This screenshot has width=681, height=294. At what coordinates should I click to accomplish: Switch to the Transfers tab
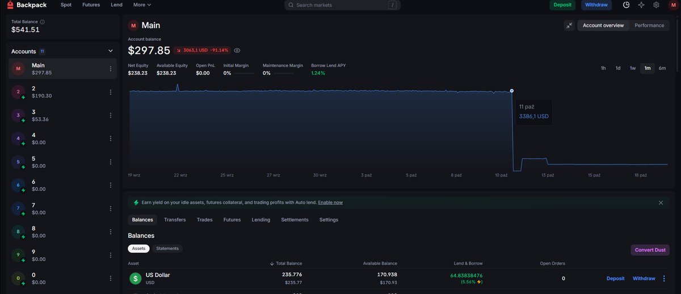(x=175, y=220)
